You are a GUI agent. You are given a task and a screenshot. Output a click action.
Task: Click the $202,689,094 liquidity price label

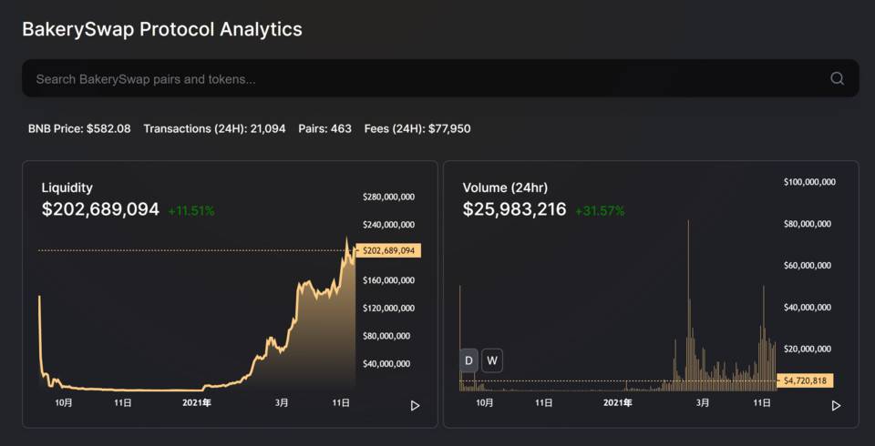[x=388, y=251]
